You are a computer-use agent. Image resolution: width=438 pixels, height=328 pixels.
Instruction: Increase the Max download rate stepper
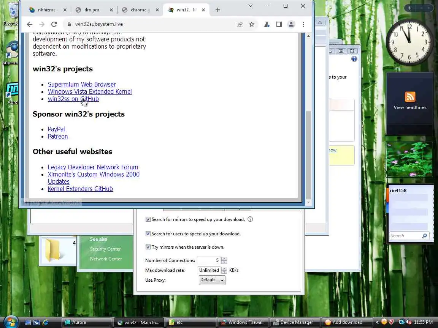(x=224, y=268)
